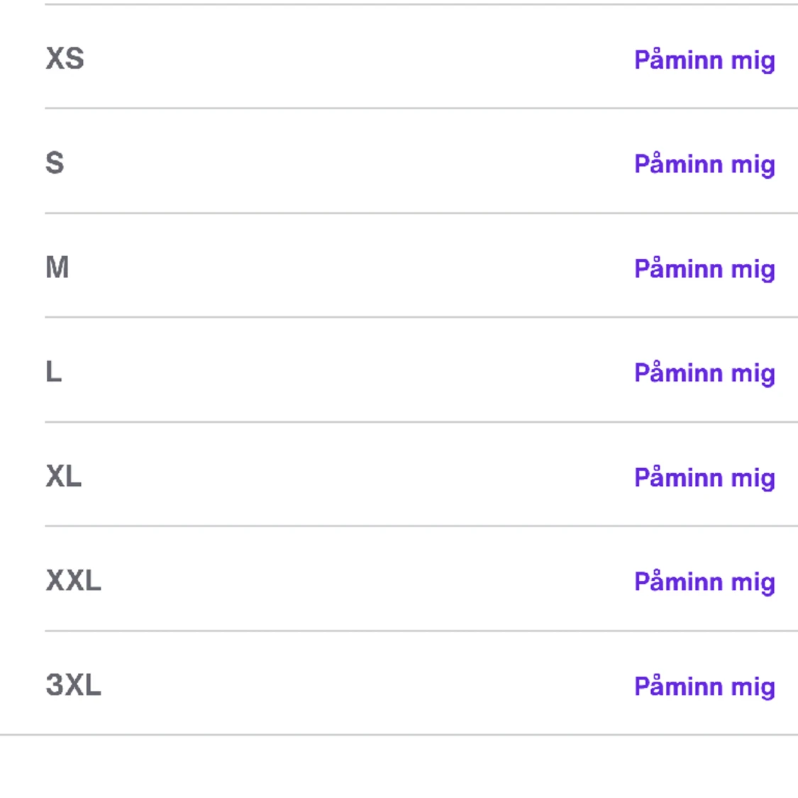
Task: Click 'Påminn mig' link for size 3XL
Action: coord(704,687)
